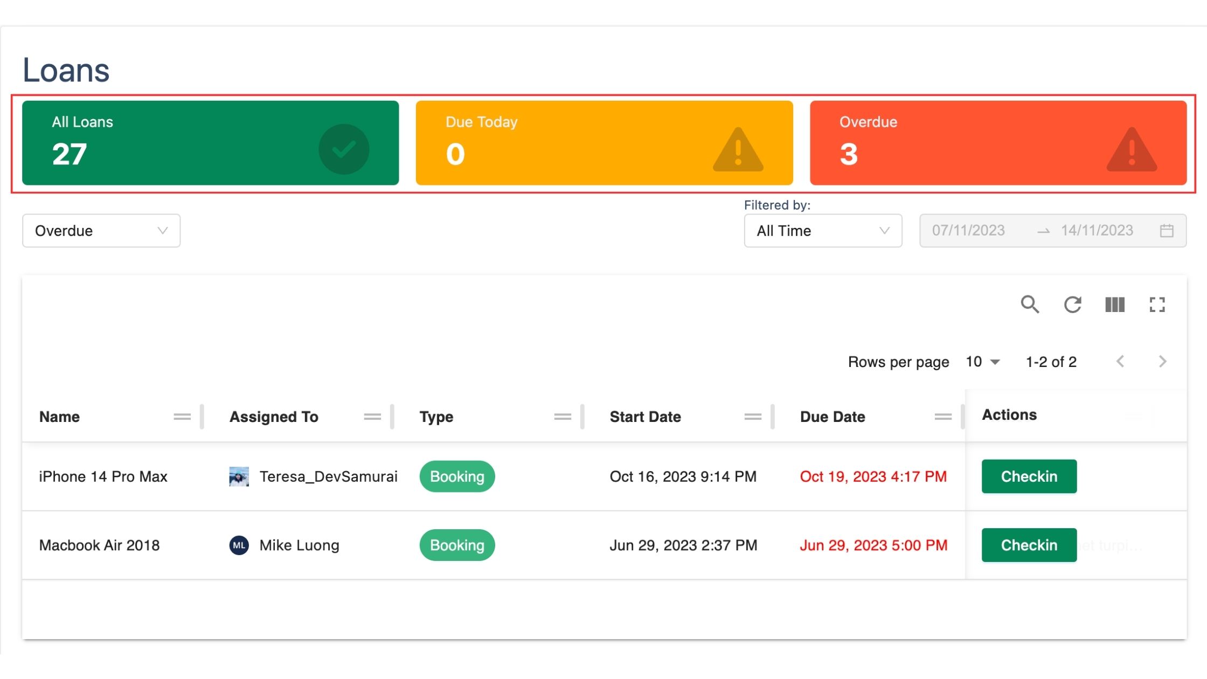This screenshot has height=679, width=1207.
Task: Sort by Start Date column header
Action: pos(645,417)
